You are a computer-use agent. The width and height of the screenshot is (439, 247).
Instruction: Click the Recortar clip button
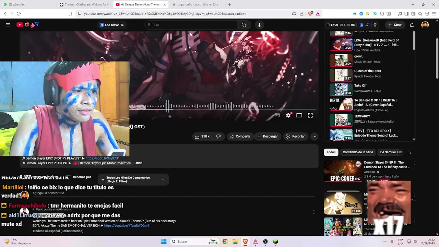coord(295,137)
